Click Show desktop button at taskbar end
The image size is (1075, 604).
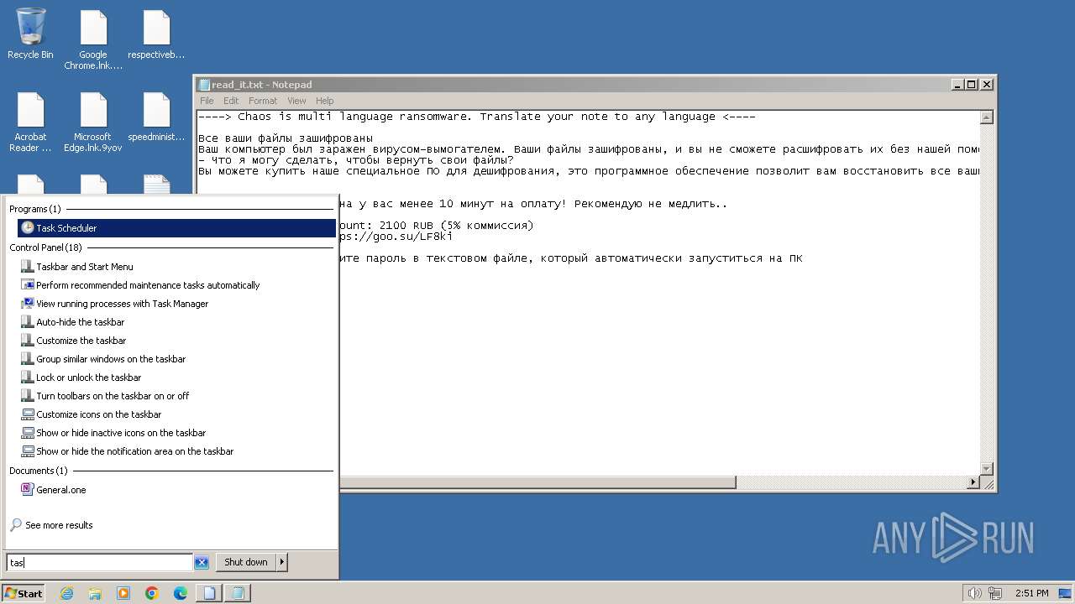tap(1065, 593)
